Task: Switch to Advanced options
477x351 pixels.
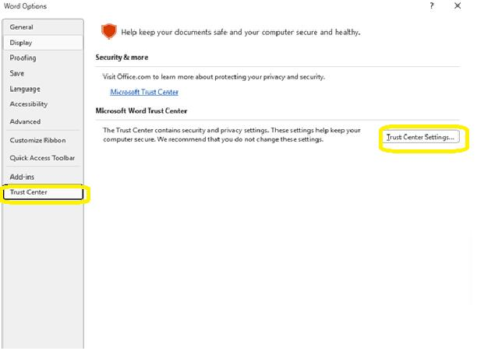Action: coord(43,121)
